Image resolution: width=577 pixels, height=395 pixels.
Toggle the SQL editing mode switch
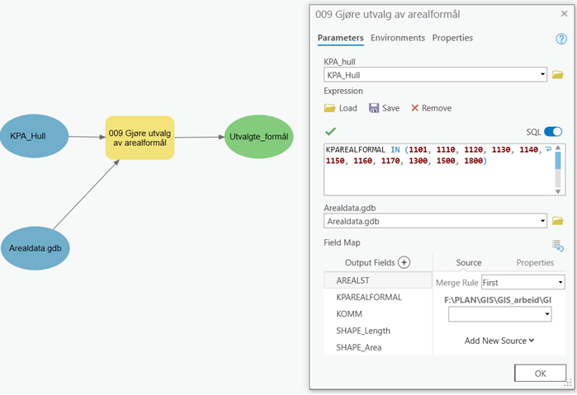click(x=553, y=132)
